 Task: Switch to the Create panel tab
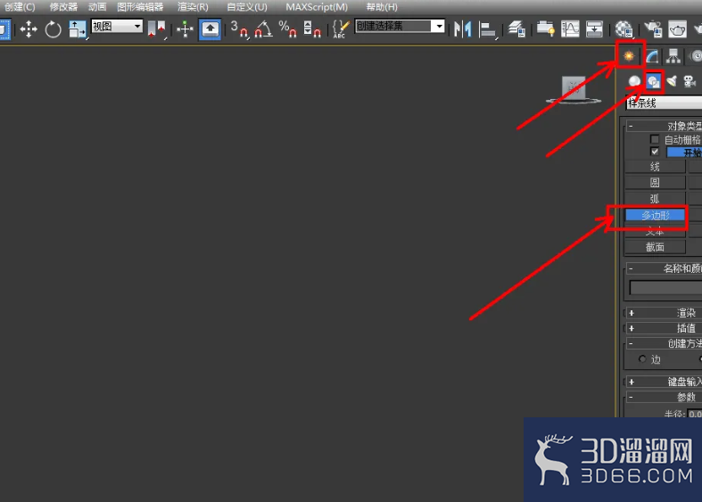click(629, 55)
